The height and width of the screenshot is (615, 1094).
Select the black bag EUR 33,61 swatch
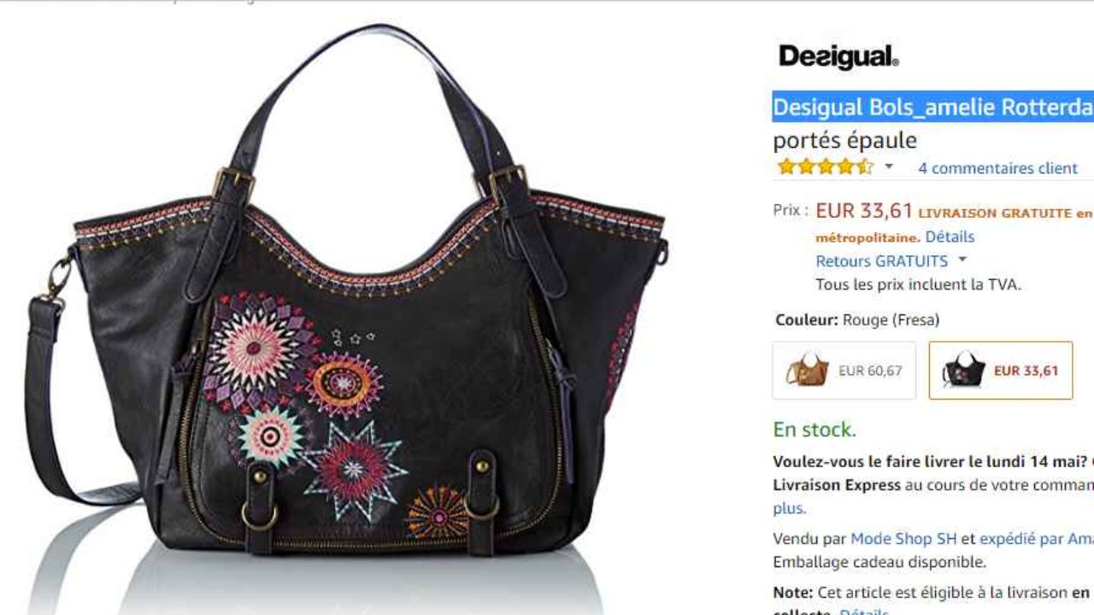coord(1000,371)
